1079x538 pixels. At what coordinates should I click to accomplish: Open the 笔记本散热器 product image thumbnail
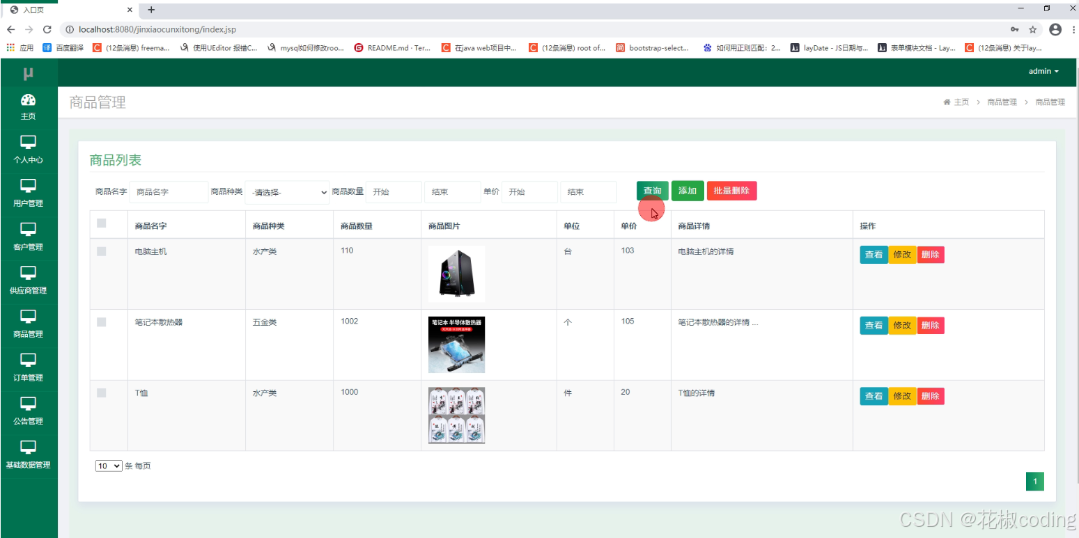coord(457,345)
